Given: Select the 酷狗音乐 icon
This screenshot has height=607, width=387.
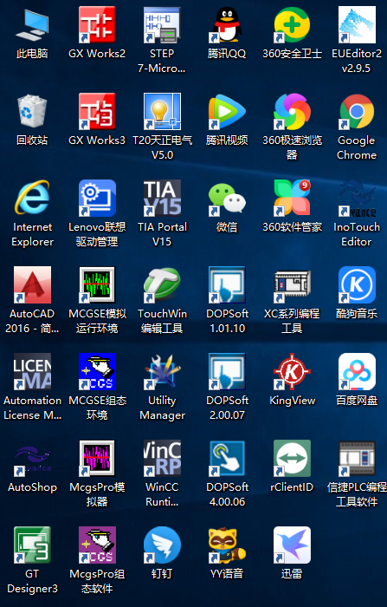Looking at the screenshot, I should tap(357, 285).
